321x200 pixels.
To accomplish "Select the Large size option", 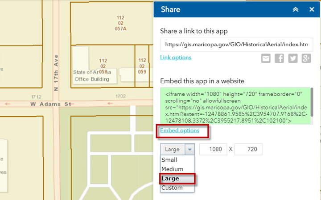I will tap(171, 179).
